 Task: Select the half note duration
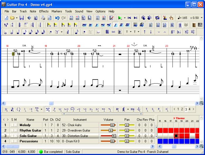tap(12, 32)
